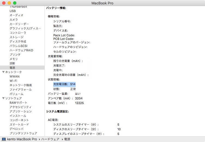Select コンポーネント in the sidebar

click(x=19, y=120)
